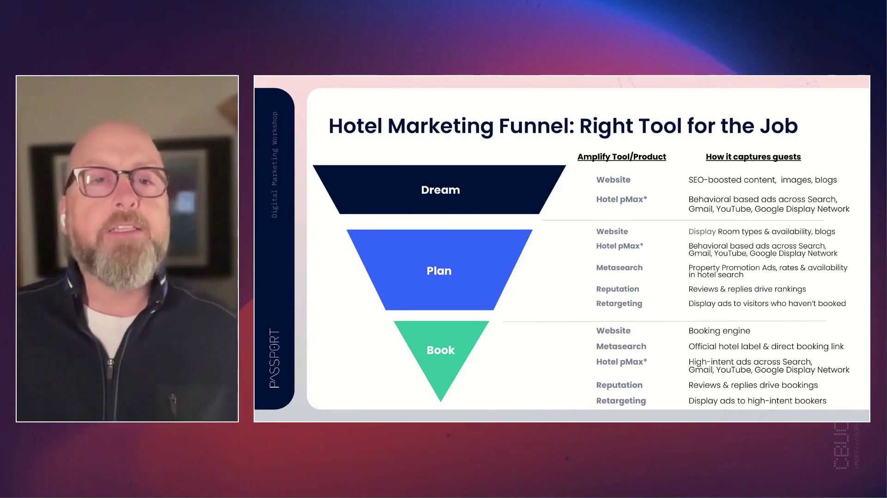Click the Digital Marketing Workshop sidebar label
The height and width of the screenshot is (498, 887).
(274, 165)
